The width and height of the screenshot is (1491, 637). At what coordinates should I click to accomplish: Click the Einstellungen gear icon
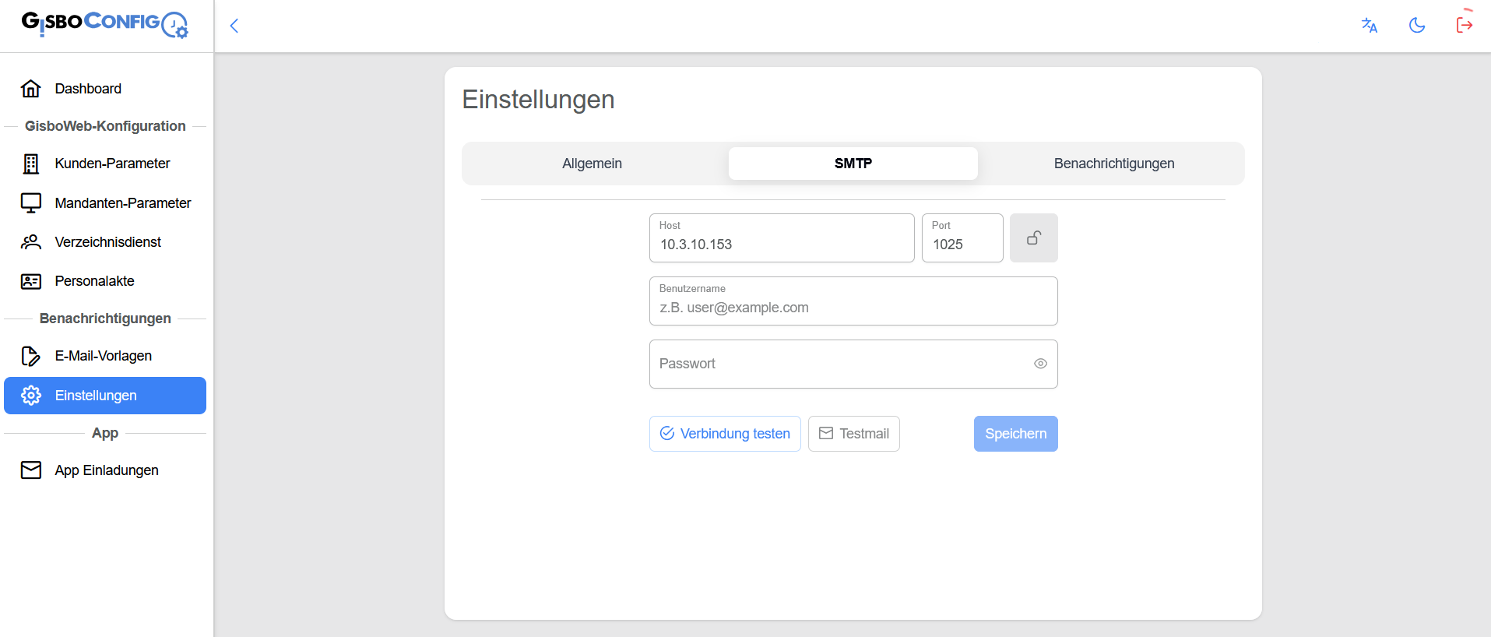31,396
